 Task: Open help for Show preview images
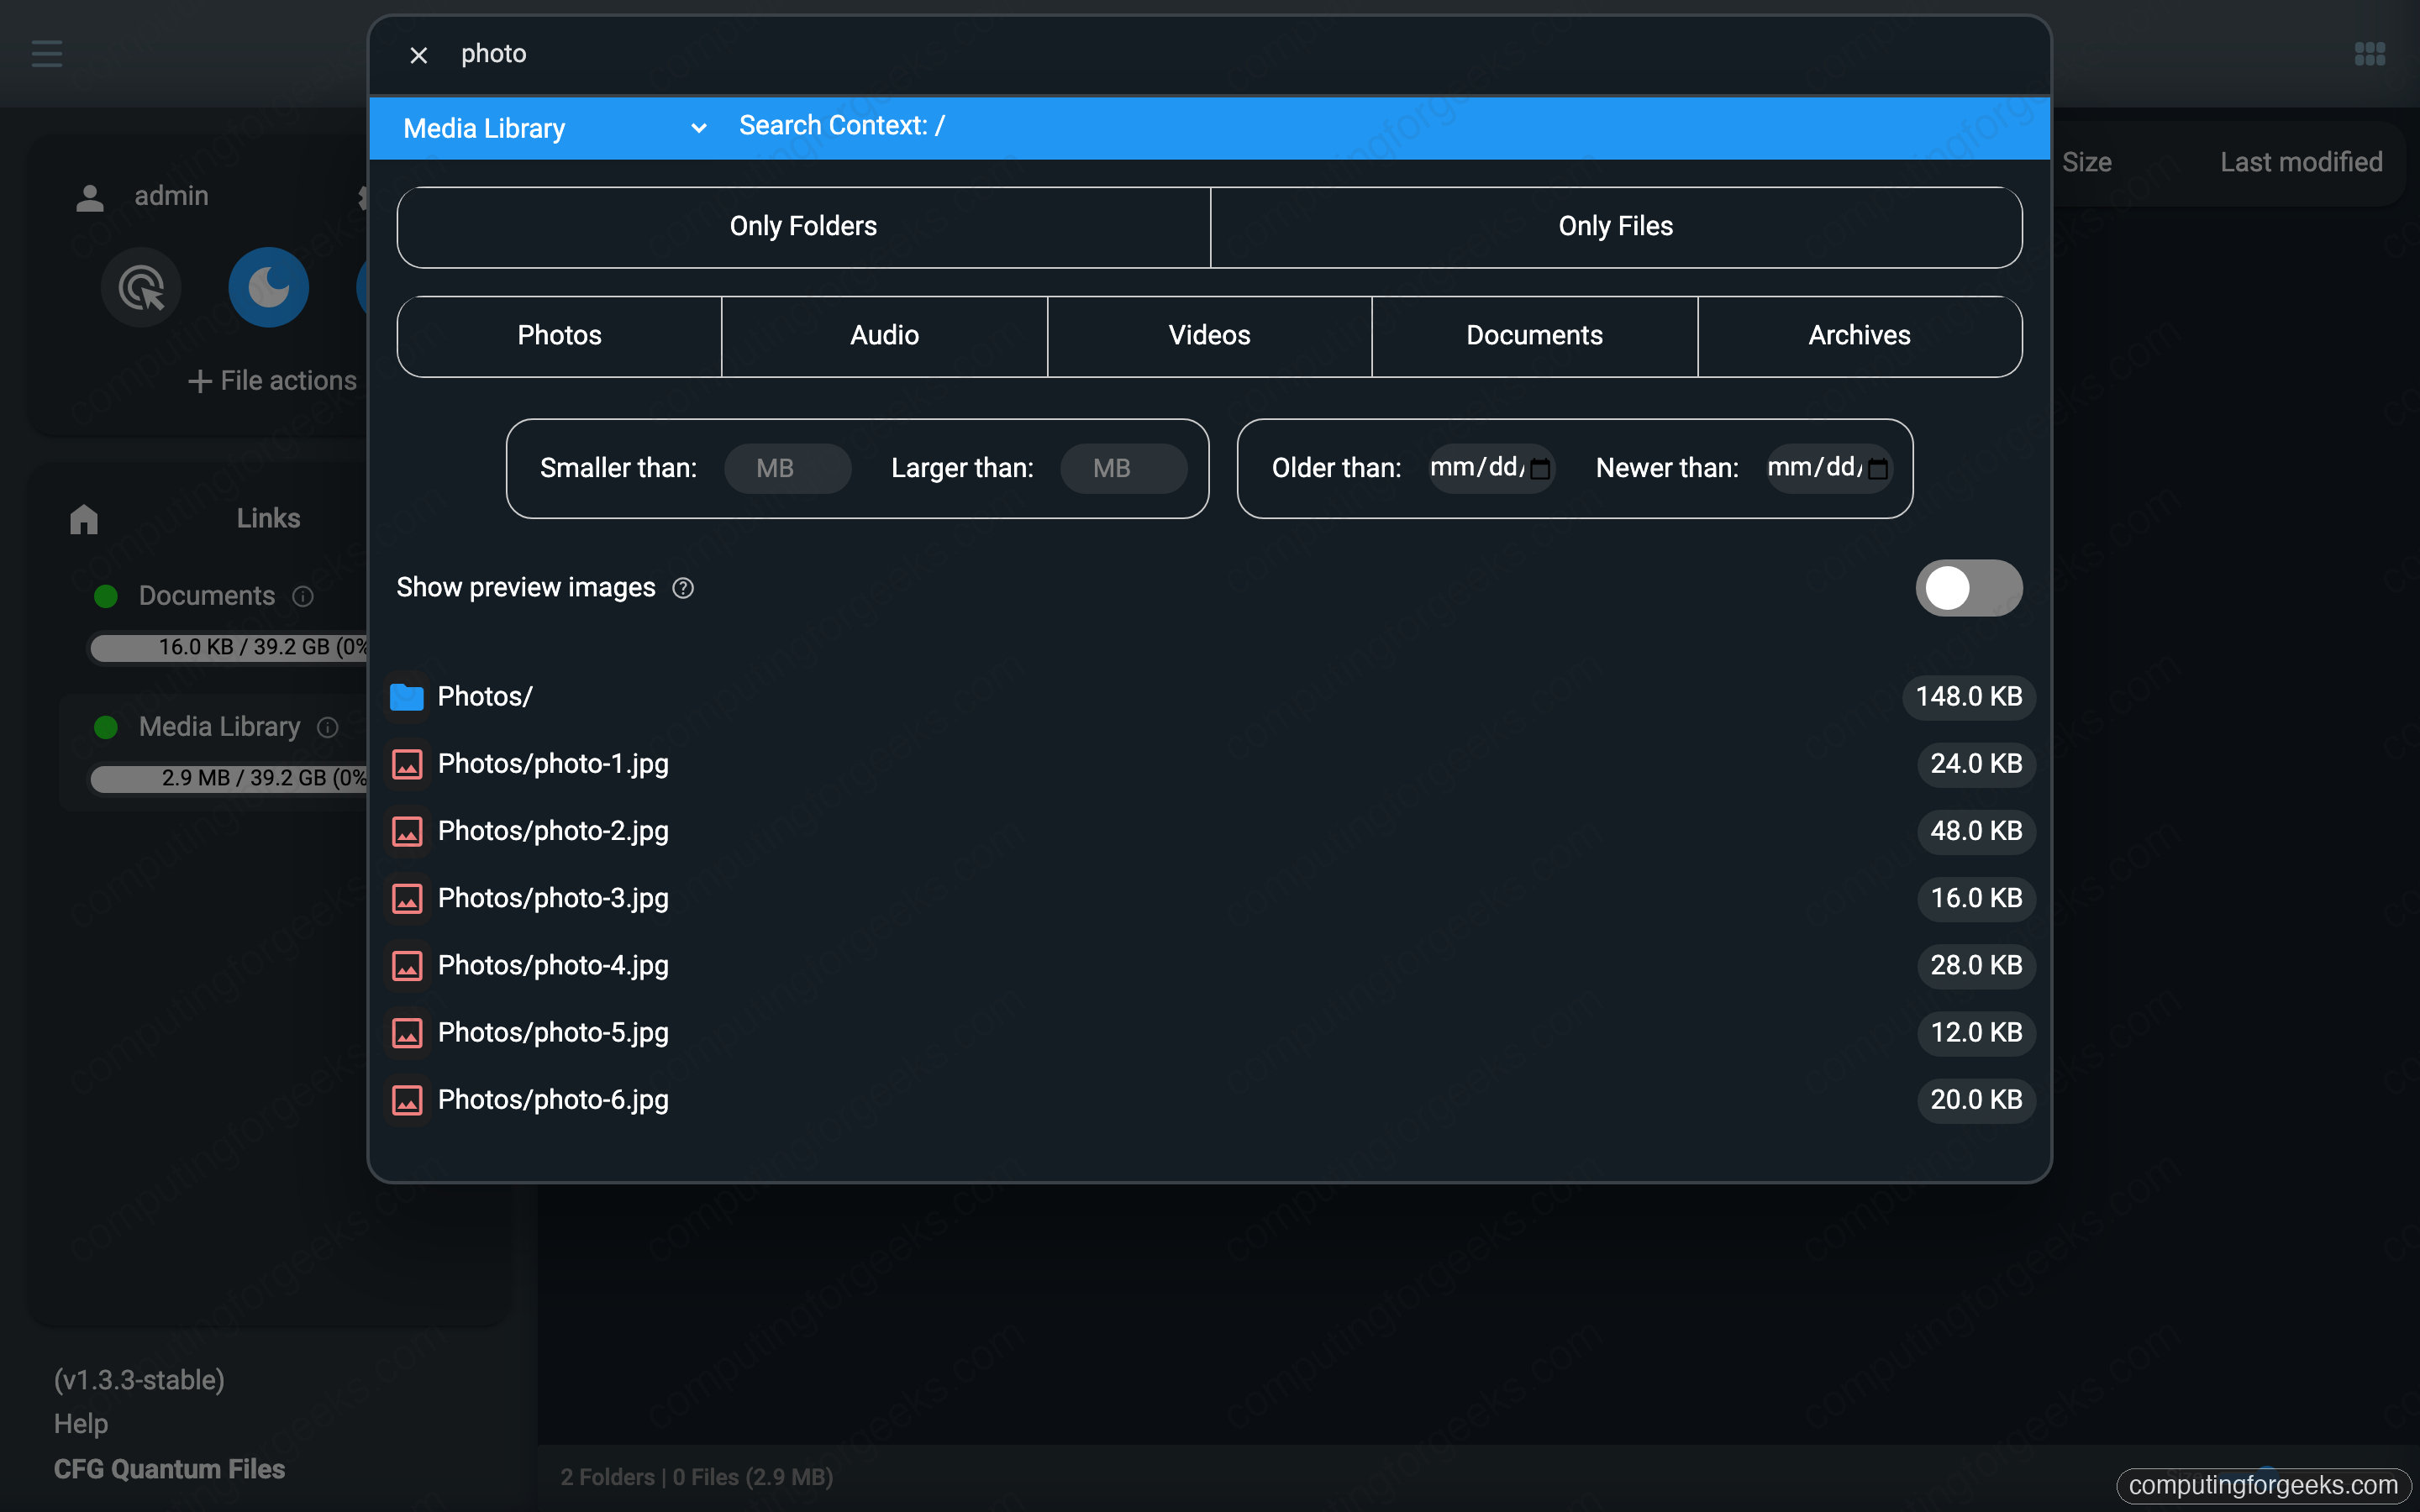tap(683, 588)
